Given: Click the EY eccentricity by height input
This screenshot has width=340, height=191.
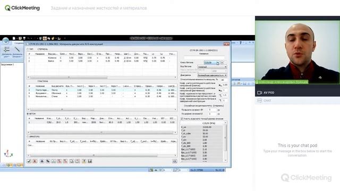Looking at the screenshot, I should 212,110.
